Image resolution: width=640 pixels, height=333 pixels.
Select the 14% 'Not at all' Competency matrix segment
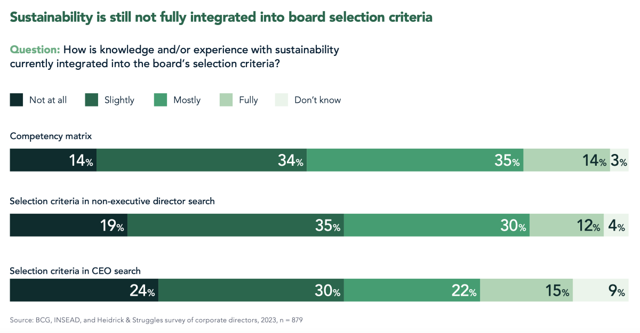[53, 160]
